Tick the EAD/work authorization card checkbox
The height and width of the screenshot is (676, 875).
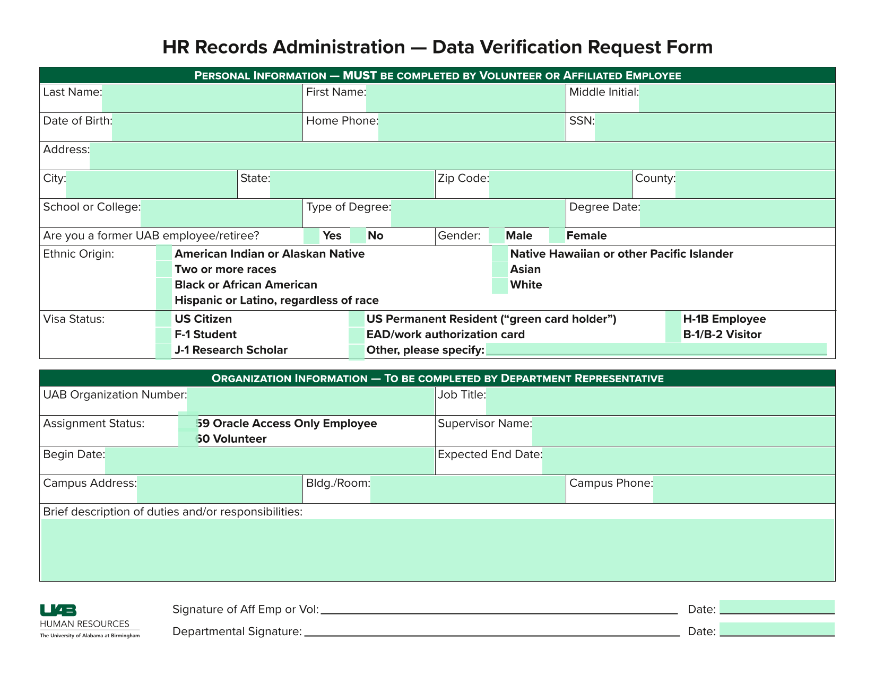pos(357,335)
